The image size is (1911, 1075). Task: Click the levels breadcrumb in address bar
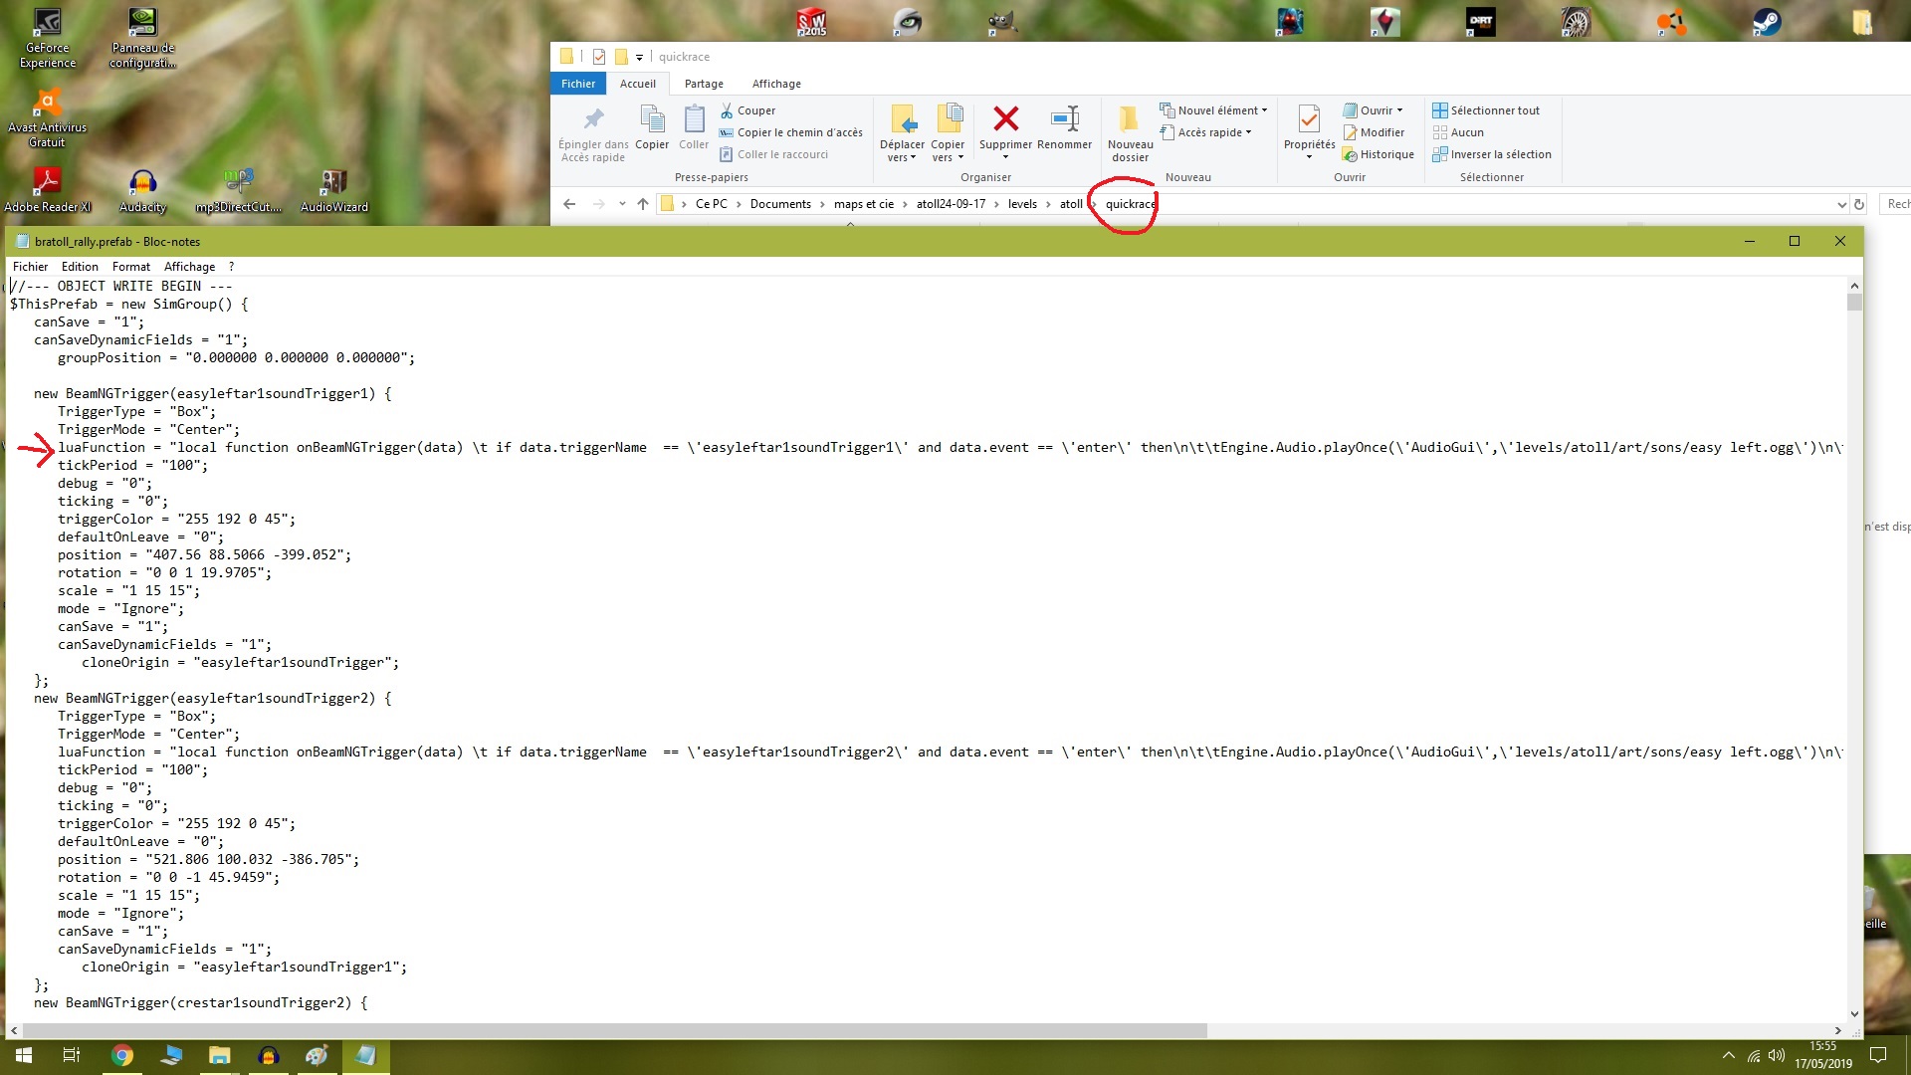[x=1022, y=204]
